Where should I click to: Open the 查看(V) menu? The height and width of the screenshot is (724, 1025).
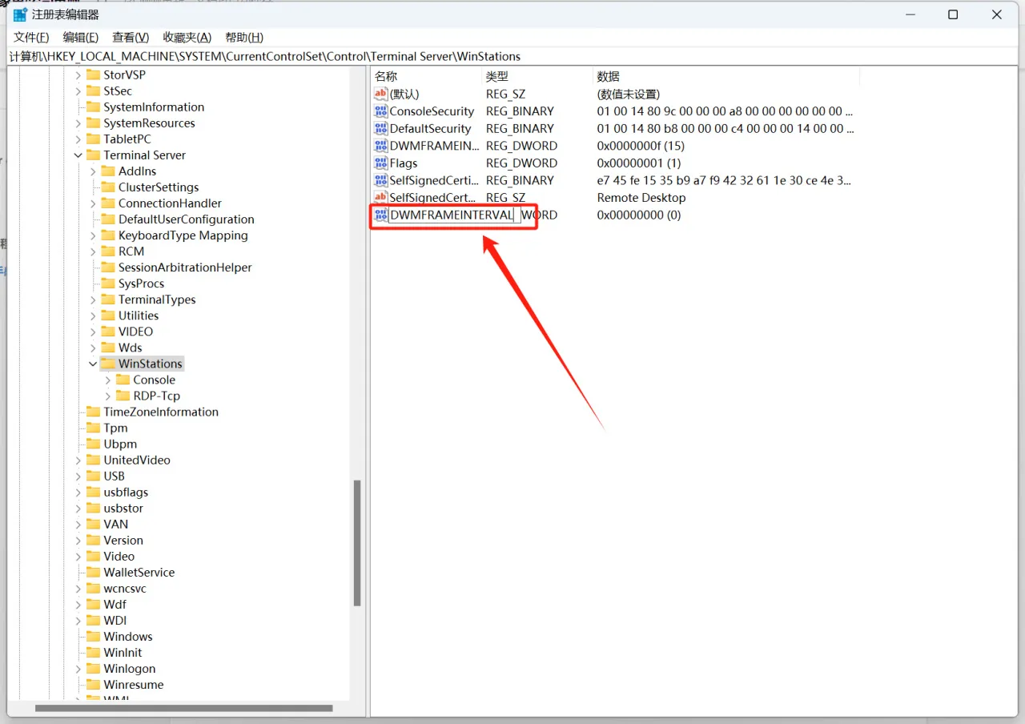[x=131, y=38]
